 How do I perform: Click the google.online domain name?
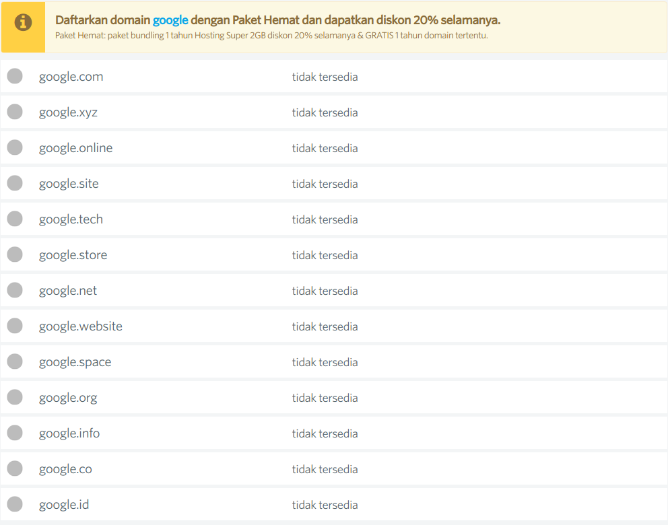click(x=76, y=148)
